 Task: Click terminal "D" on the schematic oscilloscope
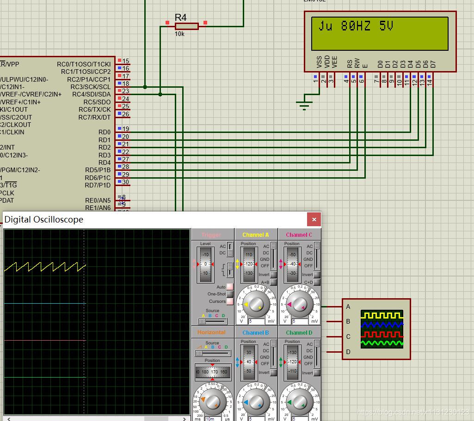348,352
